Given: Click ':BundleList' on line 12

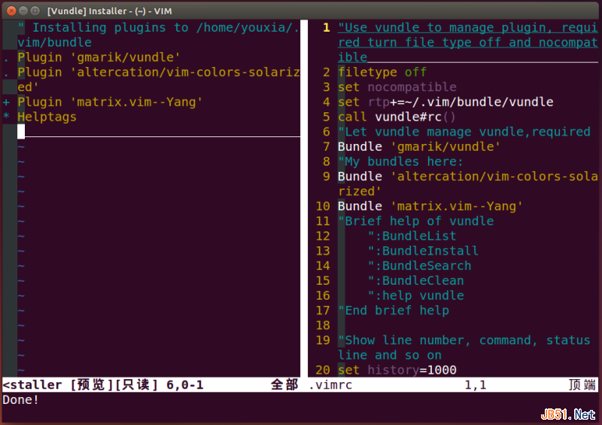Looking at the screenshot, I should point(412,236).
